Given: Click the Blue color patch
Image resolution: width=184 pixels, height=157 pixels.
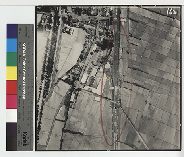Looking at the screenshot, I should pyautogui.click(x=12, y=31).
